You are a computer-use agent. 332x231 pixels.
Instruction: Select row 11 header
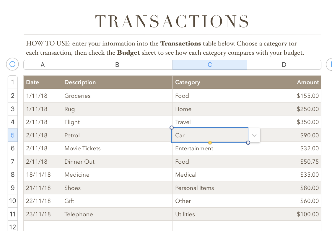(13, 214)
